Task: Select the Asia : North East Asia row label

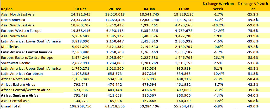Action: [x=18, y=14]
